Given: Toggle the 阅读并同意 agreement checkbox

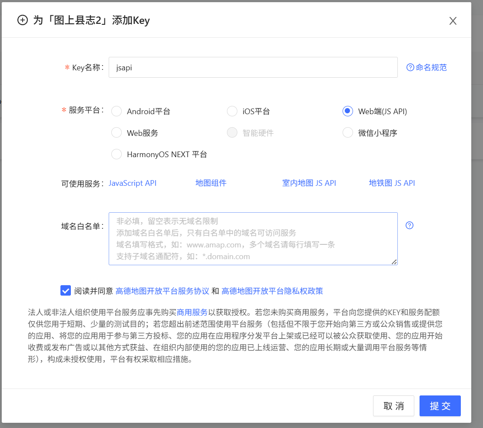Looking at the screenshot, I should 66,290.
